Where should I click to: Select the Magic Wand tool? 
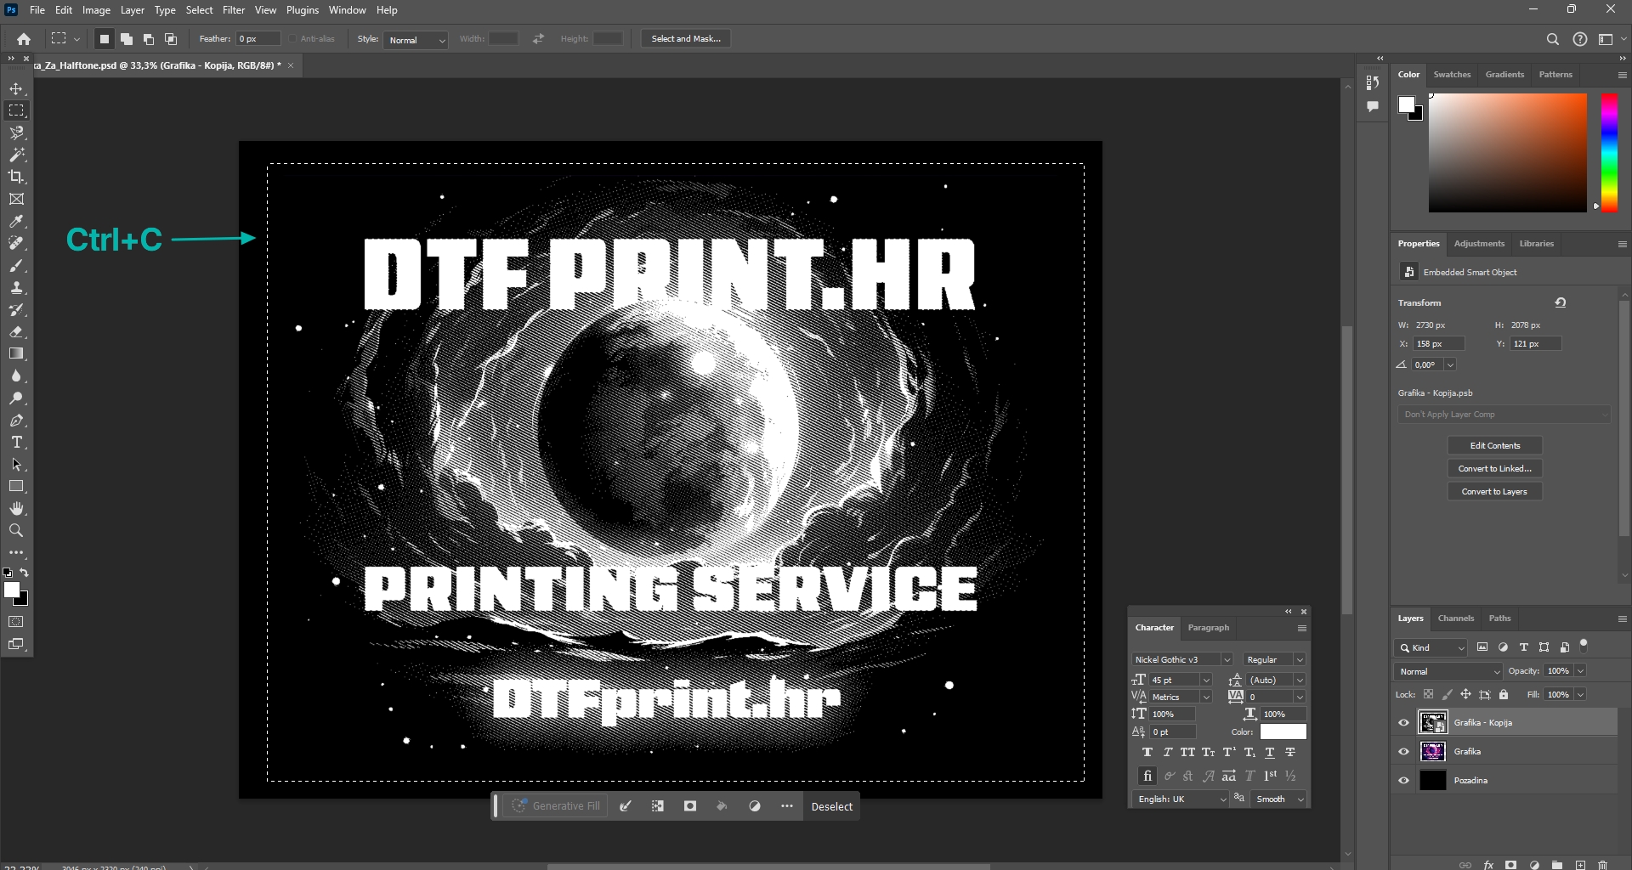[16, 155]
